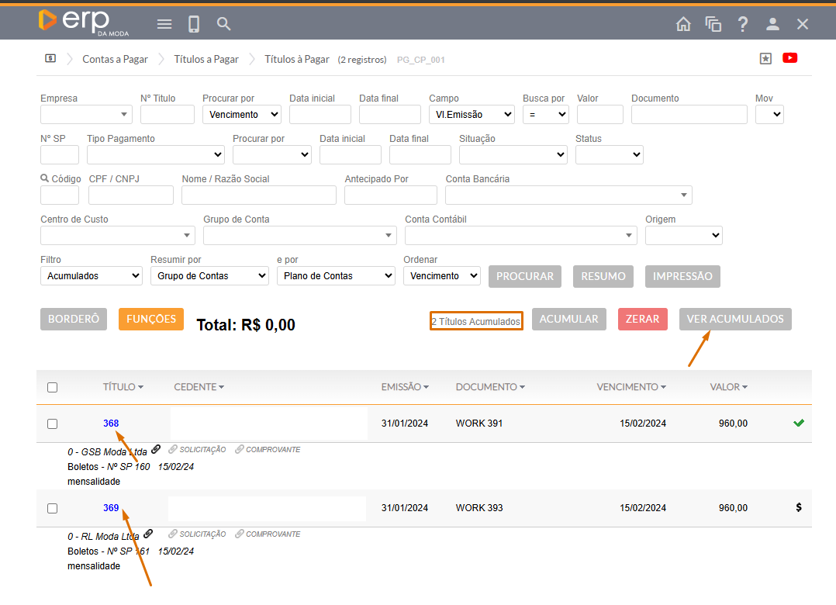Open the help question mark icon
This screenshot has width=836, height=605.
tap(743, 24)
